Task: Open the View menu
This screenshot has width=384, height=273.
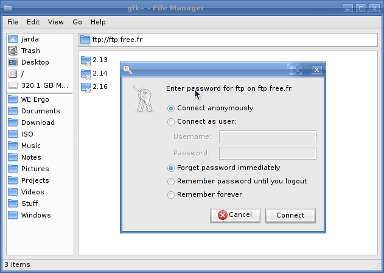Action: (55, 22)
